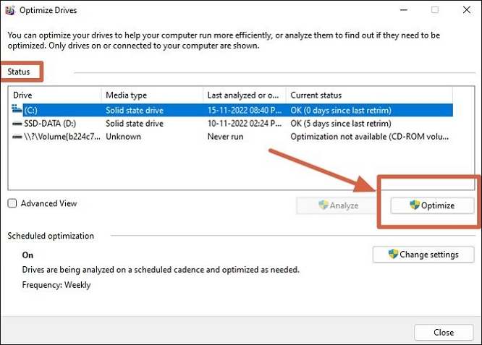Image resolution: width=482 pixels, height=345 pixels.
Task: Click the 'On' scheduled optimization status text
Action: point(28,255)
